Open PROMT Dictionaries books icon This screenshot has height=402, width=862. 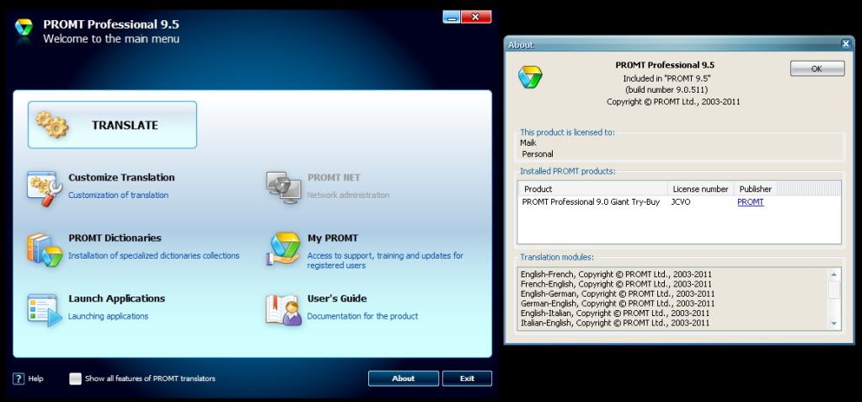click(45, 249)
